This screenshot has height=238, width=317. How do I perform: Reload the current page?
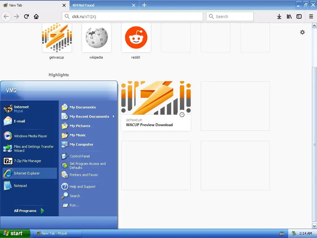point(26,16)
